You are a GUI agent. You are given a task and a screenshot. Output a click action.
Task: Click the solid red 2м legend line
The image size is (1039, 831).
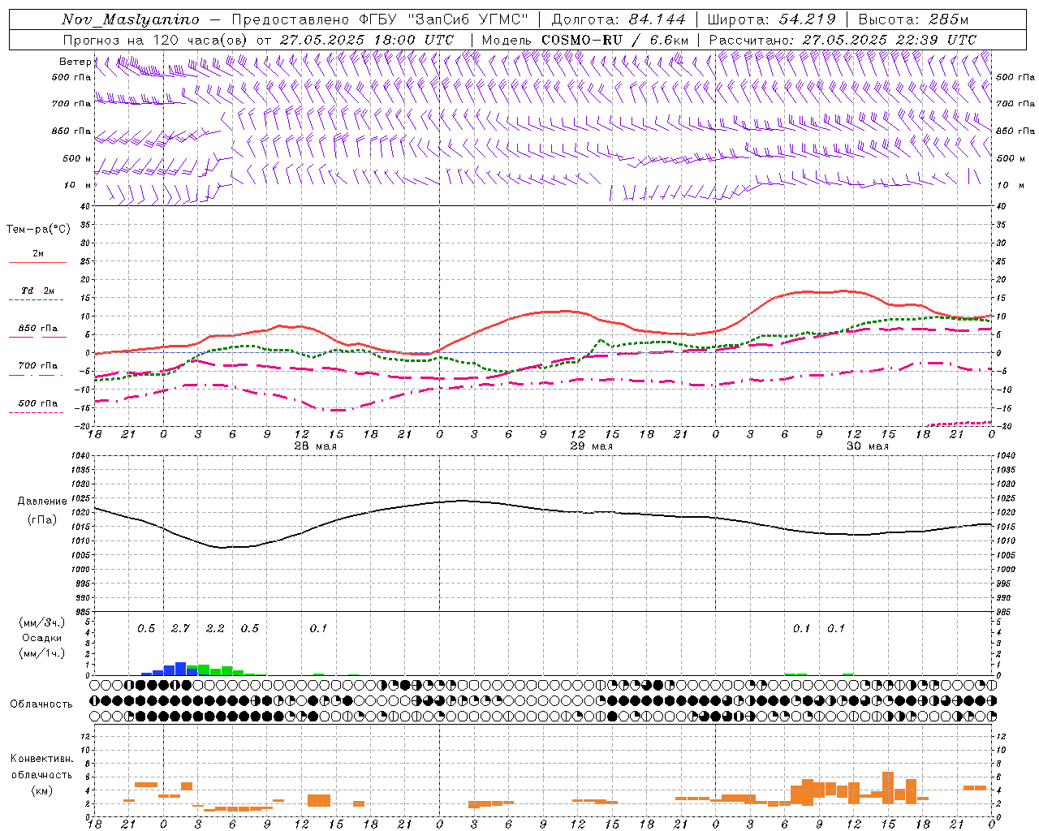coord(37,262)
